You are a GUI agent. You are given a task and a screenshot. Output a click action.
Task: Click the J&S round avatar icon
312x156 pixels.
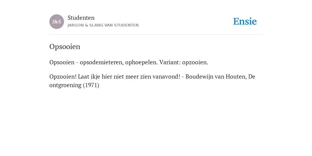[57, 22]
